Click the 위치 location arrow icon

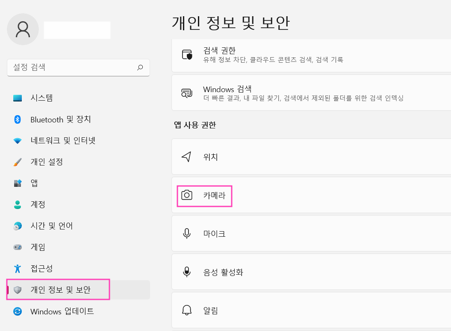[186, 157]
